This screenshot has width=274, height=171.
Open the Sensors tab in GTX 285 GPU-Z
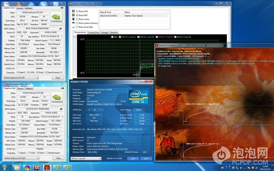(x=20, y=89)
